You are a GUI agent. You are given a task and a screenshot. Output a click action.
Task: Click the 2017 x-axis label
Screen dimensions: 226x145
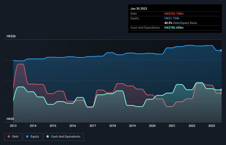click(93, 126)
